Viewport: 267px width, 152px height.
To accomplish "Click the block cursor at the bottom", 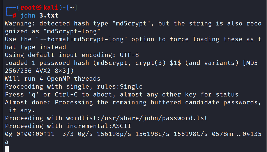I will [7, 149].
